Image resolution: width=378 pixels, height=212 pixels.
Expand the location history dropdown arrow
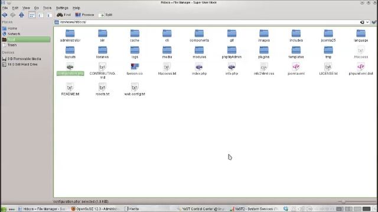[x=367, y=22]
